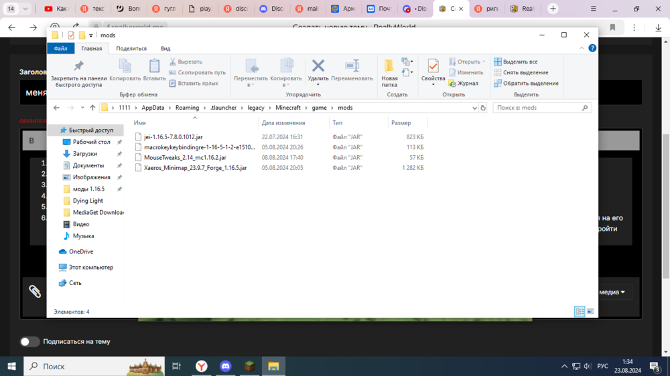Switch to Поделиться ribbon tab
This screenshot has width=670, height=376.
tap(131, 49)
